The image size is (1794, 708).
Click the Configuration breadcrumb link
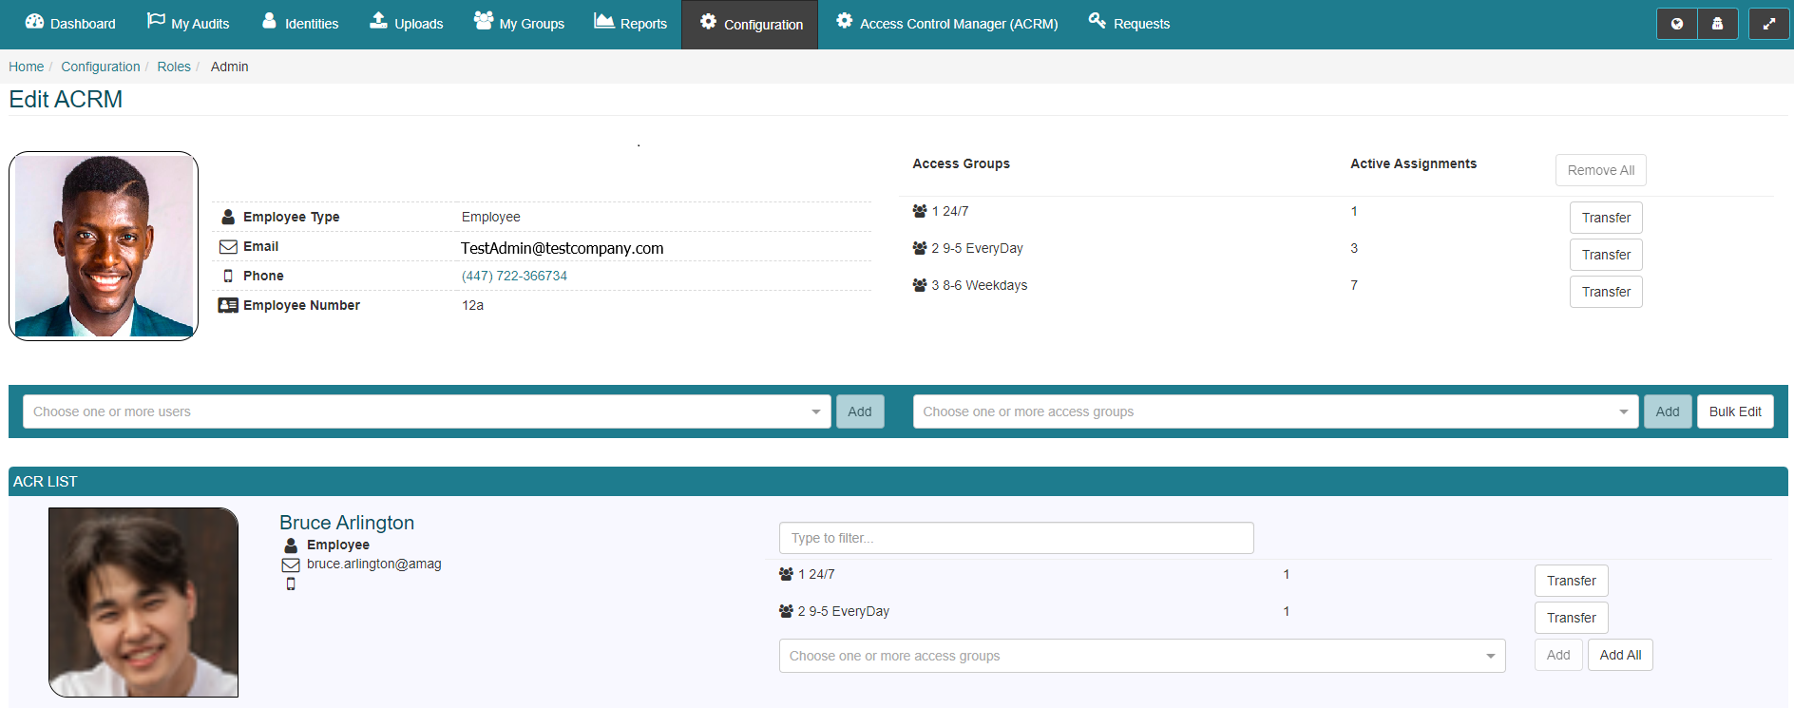click(x=100, y=67)
